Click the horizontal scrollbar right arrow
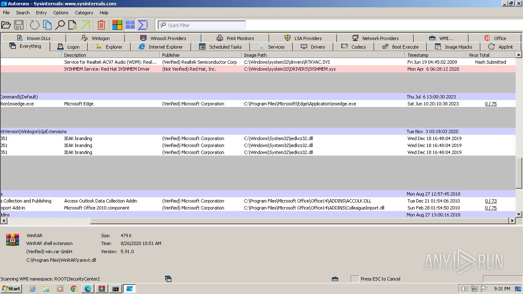 512,221
